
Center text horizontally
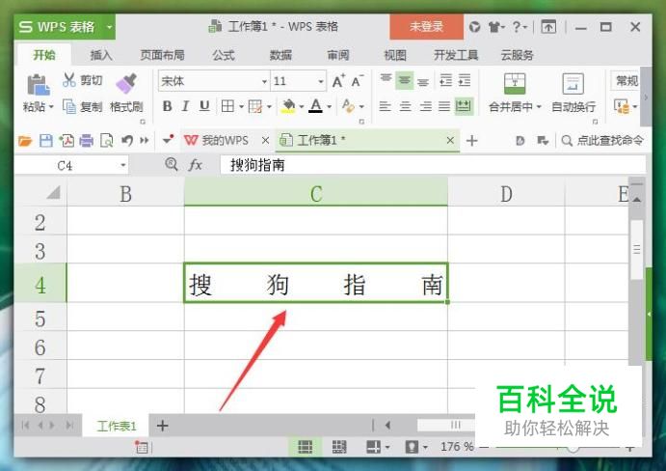[405, 106]
